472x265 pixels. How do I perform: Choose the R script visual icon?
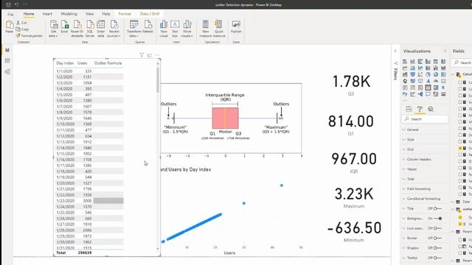click(x=443, y=88)
